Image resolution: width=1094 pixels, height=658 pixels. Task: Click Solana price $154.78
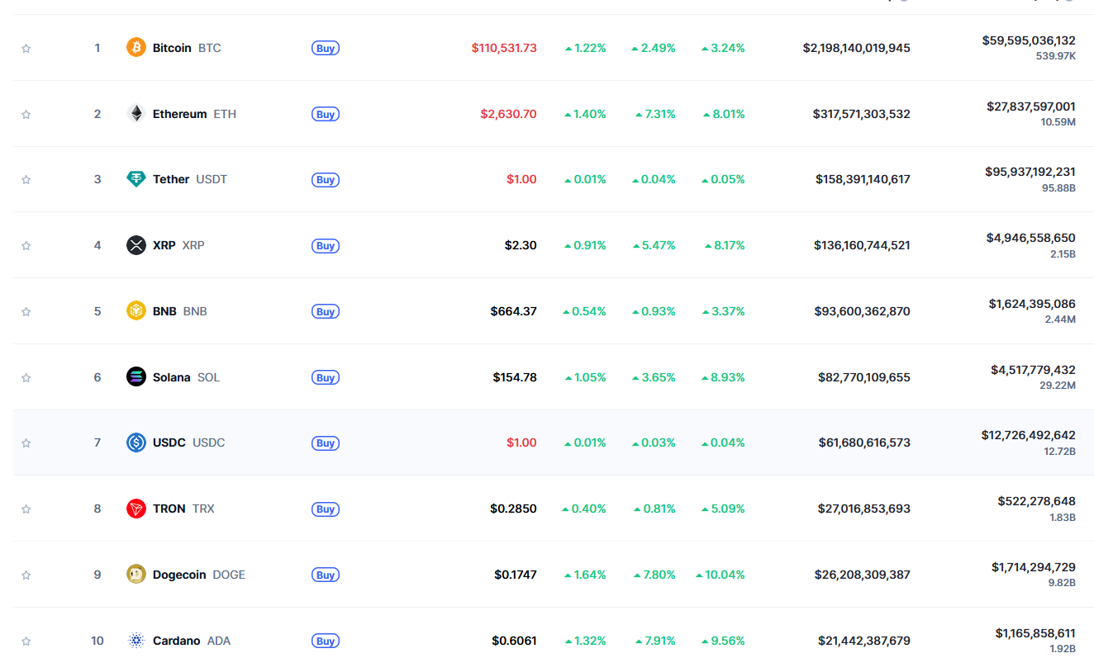click(515, 377)
